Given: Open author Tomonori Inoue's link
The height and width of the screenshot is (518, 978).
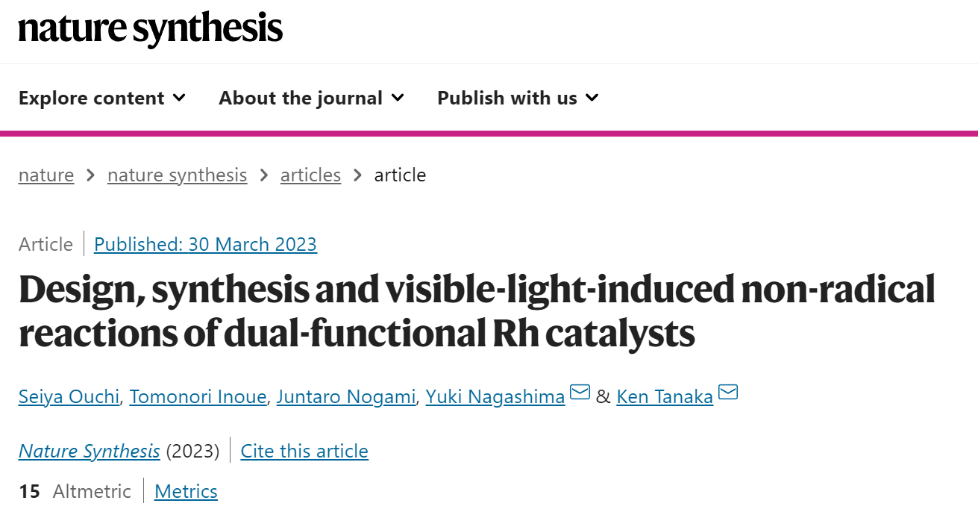Looking at the screenshot, I should (198, 396).
